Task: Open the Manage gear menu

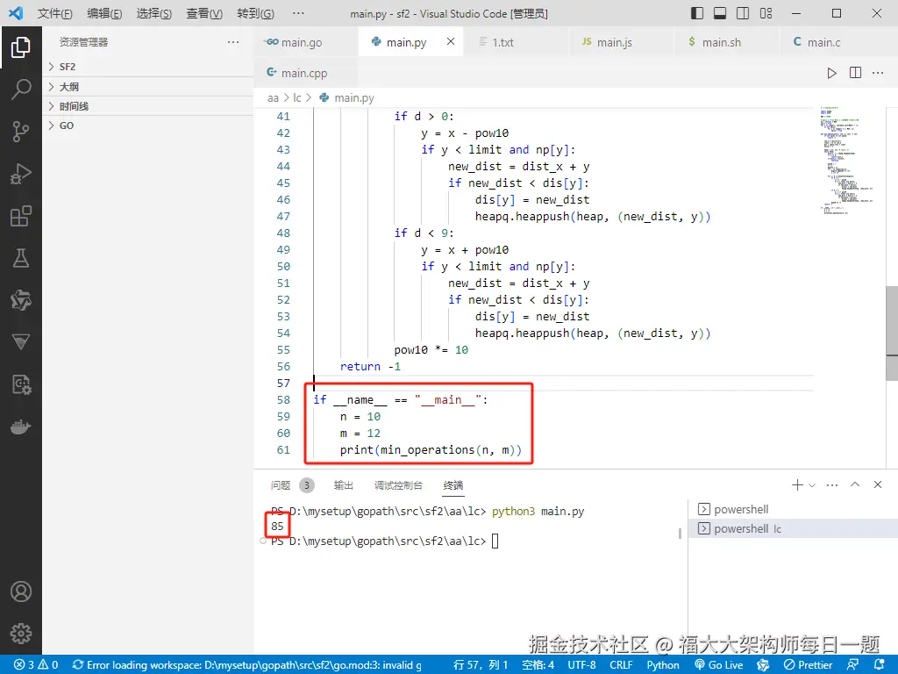Action: (21, 634)
